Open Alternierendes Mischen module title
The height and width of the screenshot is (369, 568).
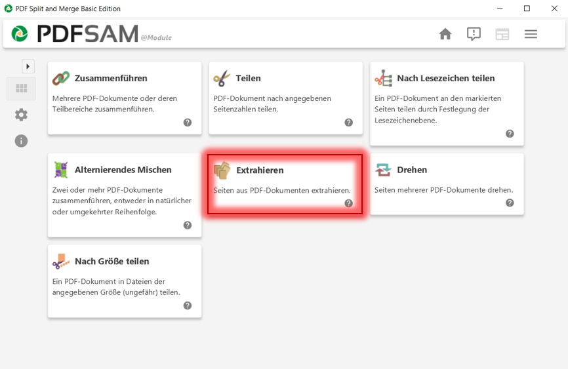coord(123,170)
